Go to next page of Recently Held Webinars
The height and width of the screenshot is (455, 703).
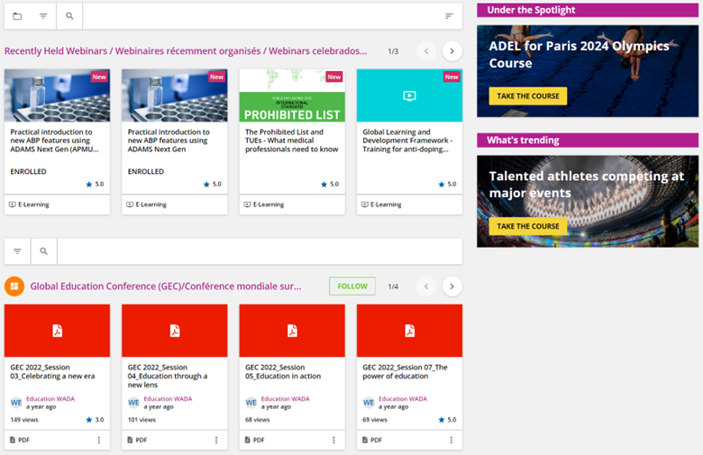(452, 51)
